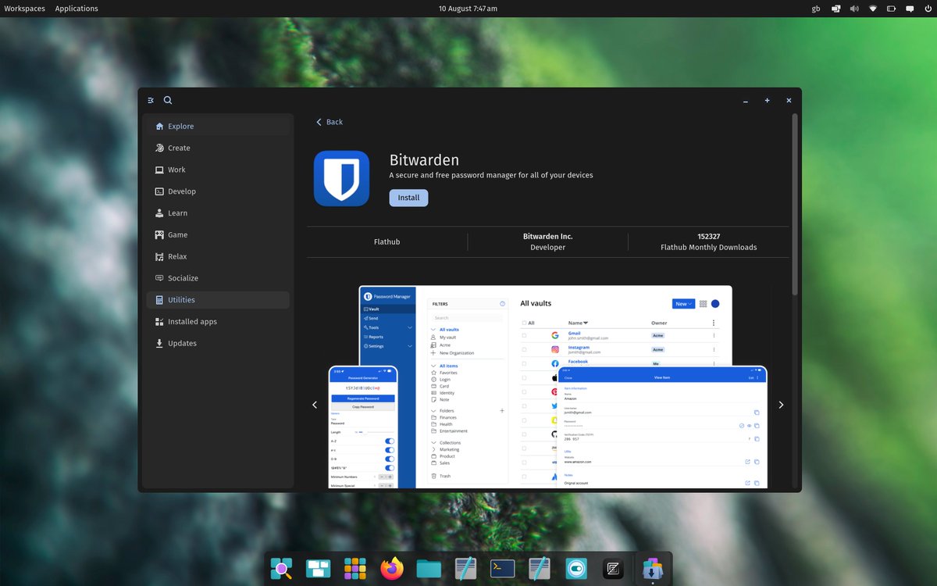Click the Bitwarden Inc. developer name
The image size is (937, 586).
point(547,236)
